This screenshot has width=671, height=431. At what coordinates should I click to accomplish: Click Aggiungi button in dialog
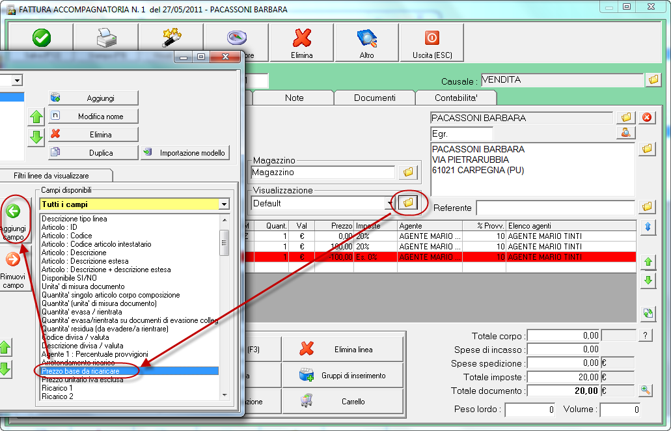93,98
